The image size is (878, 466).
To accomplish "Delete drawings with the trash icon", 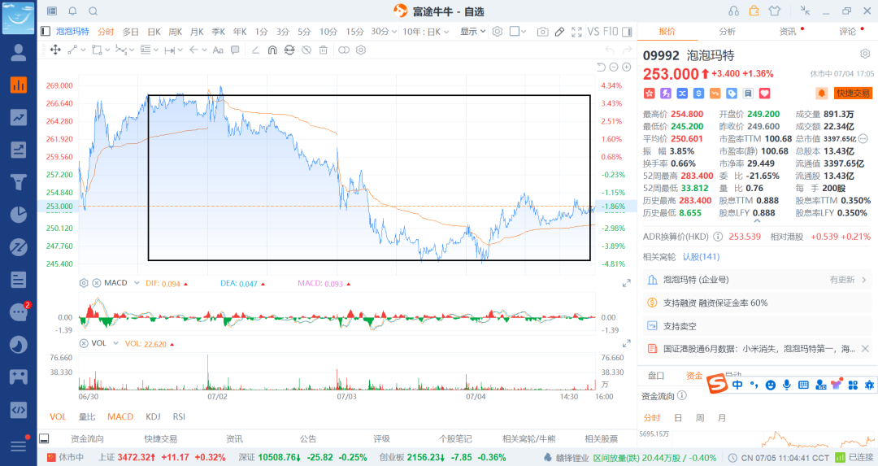I will [323, 50].
